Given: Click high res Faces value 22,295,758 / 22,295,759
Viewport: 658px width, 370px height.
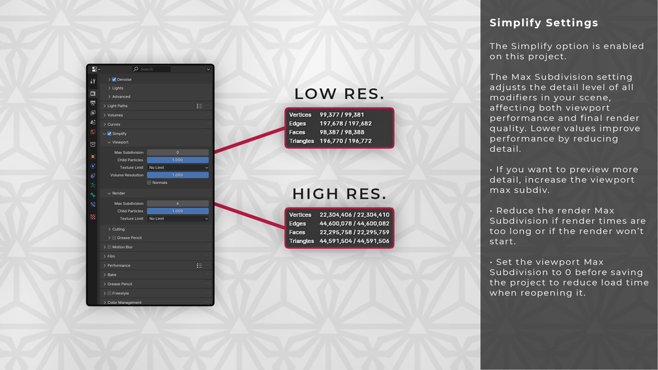Looking at the screenshot, I should coord(354,232).
